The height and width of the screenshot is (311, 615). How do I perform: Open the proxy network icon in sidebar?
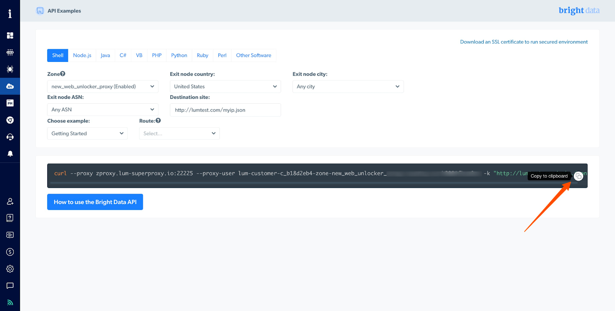(10, 52)
